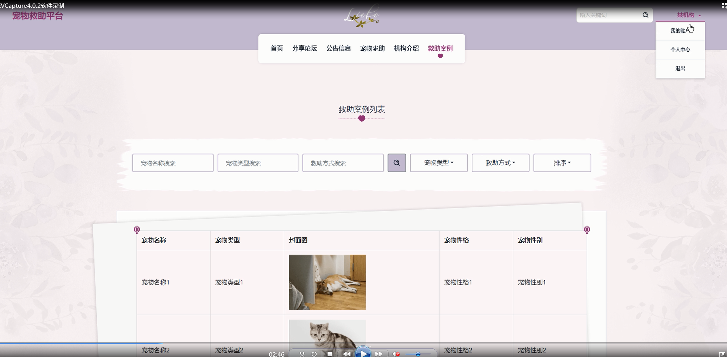The image size is (727, 357).
Task: Click the 02:46 playback time display
Action: coord(276,354)
